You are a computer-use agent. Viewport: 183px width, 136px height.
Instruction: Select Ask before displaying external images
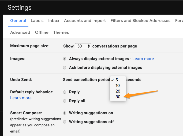click(x=65, y=68)
